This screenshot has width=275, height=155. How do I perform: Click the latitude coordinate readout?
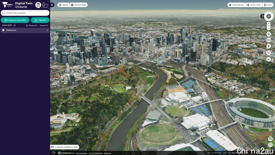click(x=214, y=153)
